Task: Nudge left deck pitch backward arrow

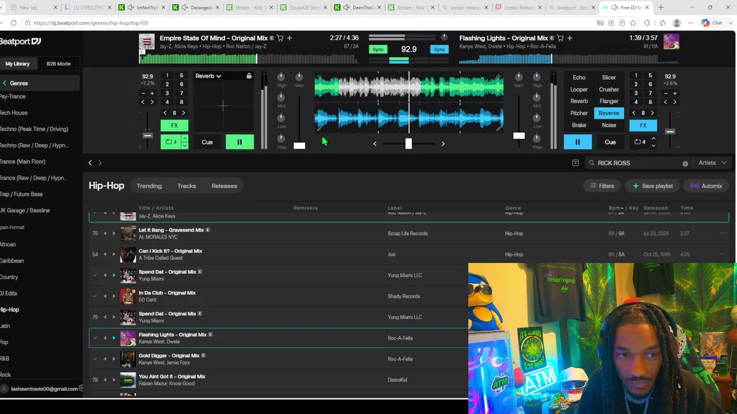Action: [x=143, y=102]
